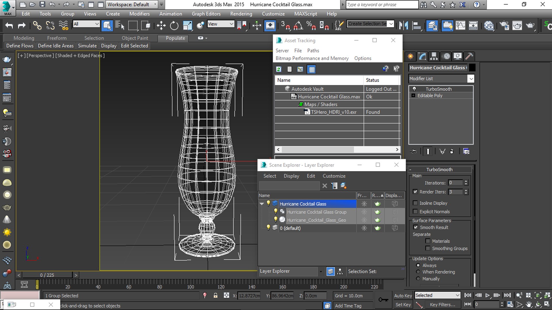Enable Explicit Normals checkbox
The image size is (552, 310).
point(415,212)
